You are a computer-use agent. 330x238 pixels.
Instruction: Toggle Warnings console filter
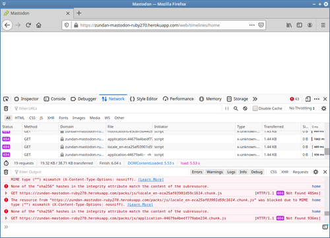(x=214, y=172)
